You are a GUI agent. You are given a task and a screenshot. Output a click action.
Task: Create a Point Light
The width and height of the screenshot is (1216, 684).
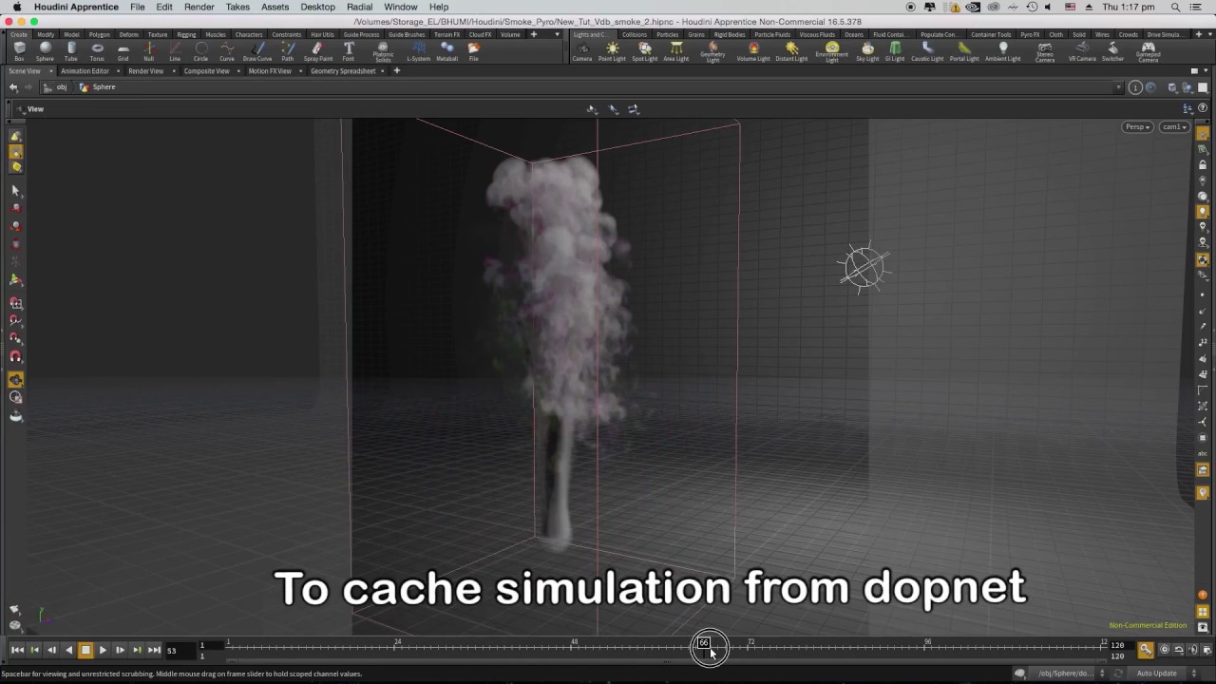[x=612, y=51]
